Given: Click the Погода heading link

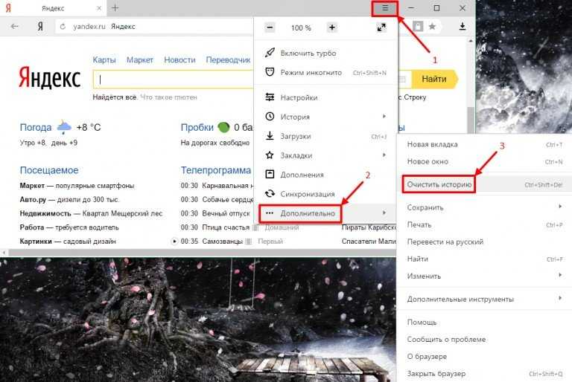Looking at the screenshot, I should coord(36,127).
